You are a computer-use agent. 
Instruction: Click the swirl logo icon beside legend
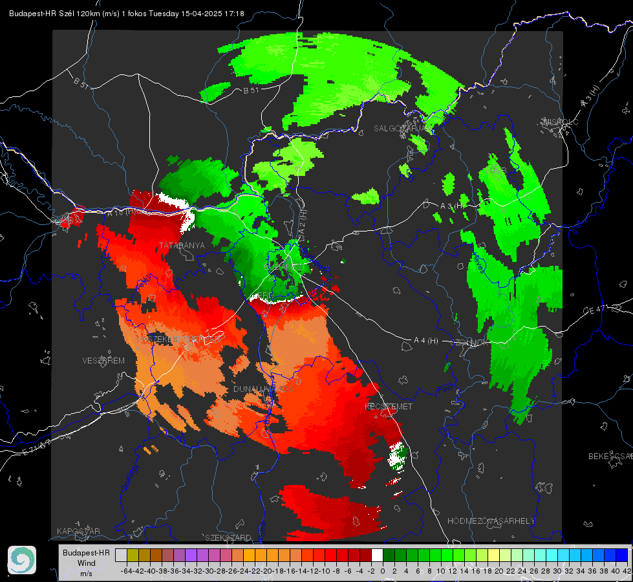click(22, 560)
